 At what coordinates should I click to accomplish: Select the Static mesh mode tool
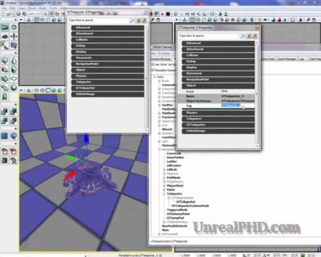(x=14, y=45)
